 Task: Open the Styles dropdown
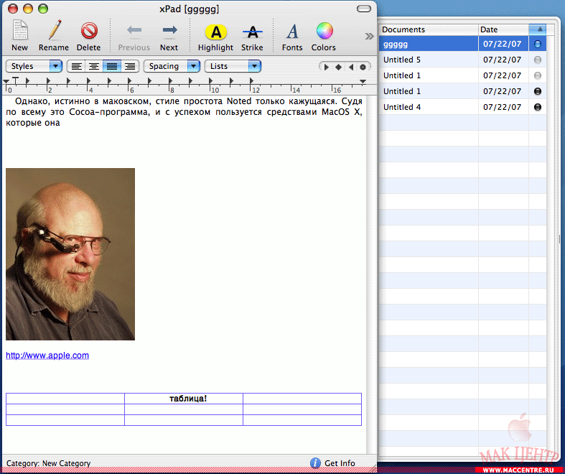34,66
